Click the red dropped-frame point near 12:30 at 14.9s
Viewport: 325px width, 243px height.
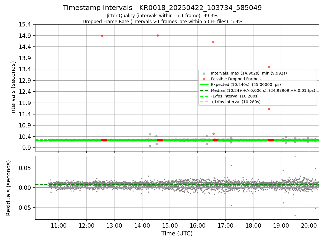pyautogui.click(x=102, y=36)
